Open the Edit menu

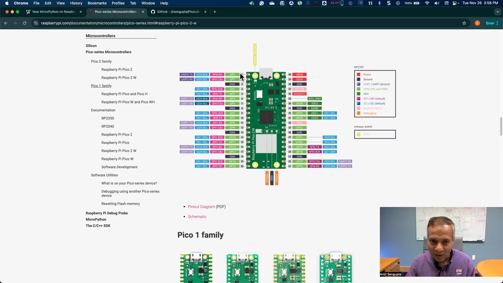tap(48, 3)
